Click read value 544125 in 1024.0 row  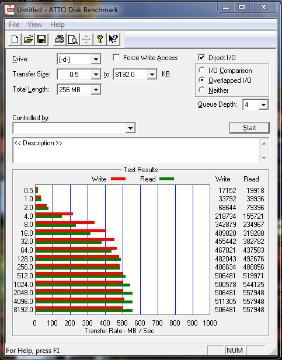click(x=253, y=285)
